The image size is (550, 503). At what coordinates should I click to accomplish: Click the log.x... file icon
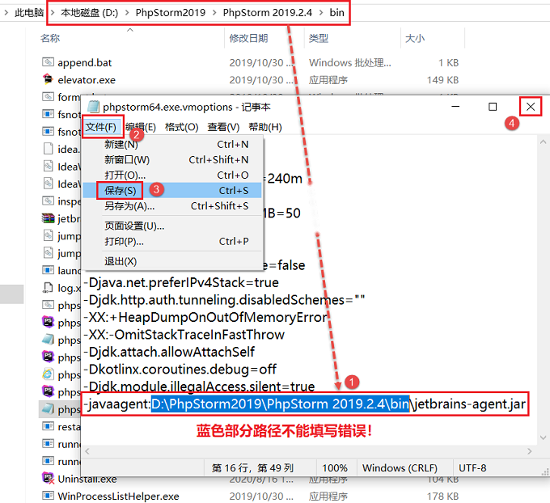48,288
